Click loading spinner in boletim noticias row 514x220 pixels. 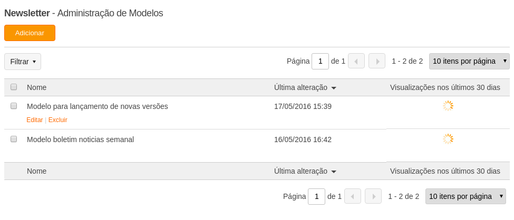[x=448, y=139]
